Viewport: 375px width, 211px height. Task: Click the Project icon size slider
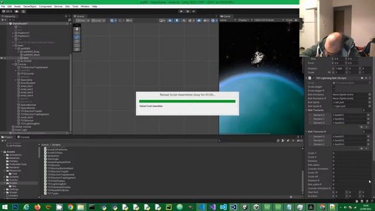pos(291,197)
